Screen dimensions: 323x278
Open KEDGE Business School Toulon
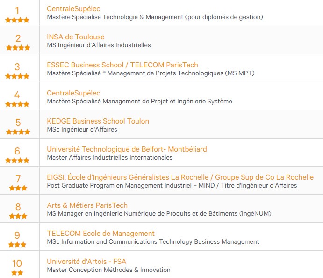(x=98, y=121)
